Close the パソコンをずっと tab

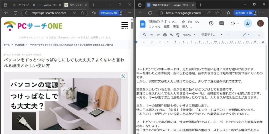click(86, 5)
